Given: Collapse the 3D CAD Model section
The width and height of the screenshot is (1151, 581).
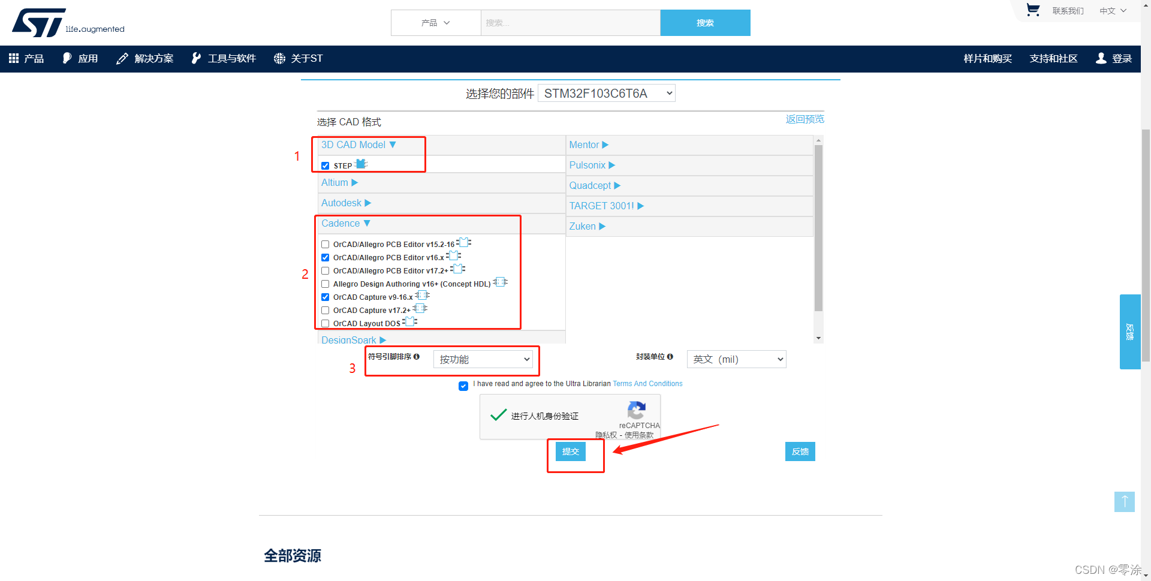Looking at the screenshot, I should coord(358,145).
